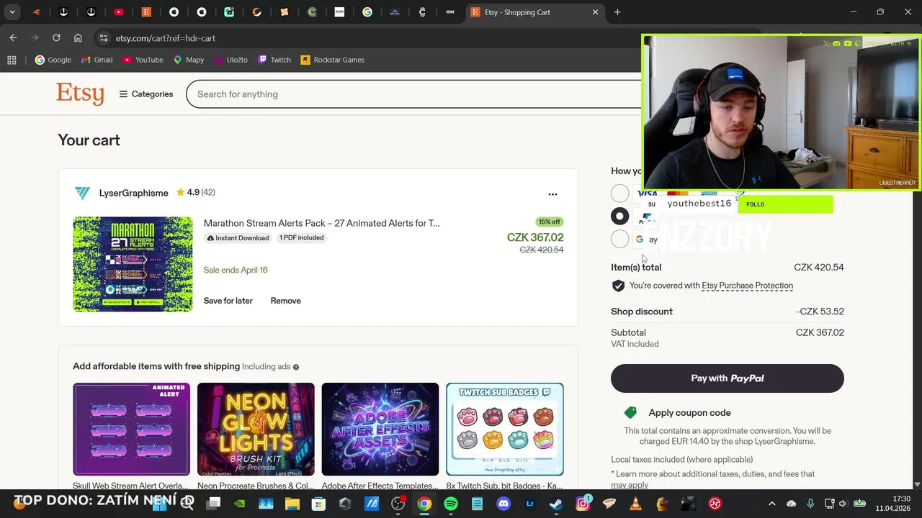
Task: Select the PayPal radio button
Action: coord(619,216)
